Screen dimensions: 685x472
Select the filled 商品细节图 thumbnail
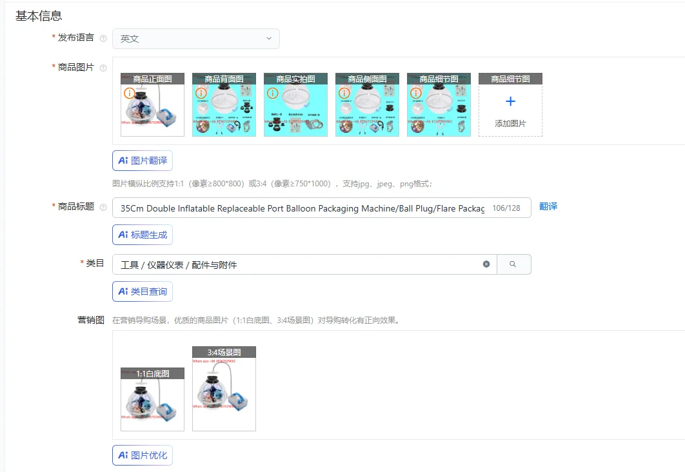pos(439,105)
